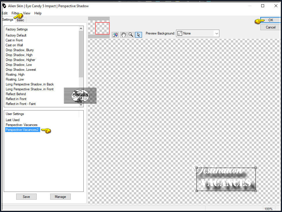Select Drop Shadow, Low preset

19,64
